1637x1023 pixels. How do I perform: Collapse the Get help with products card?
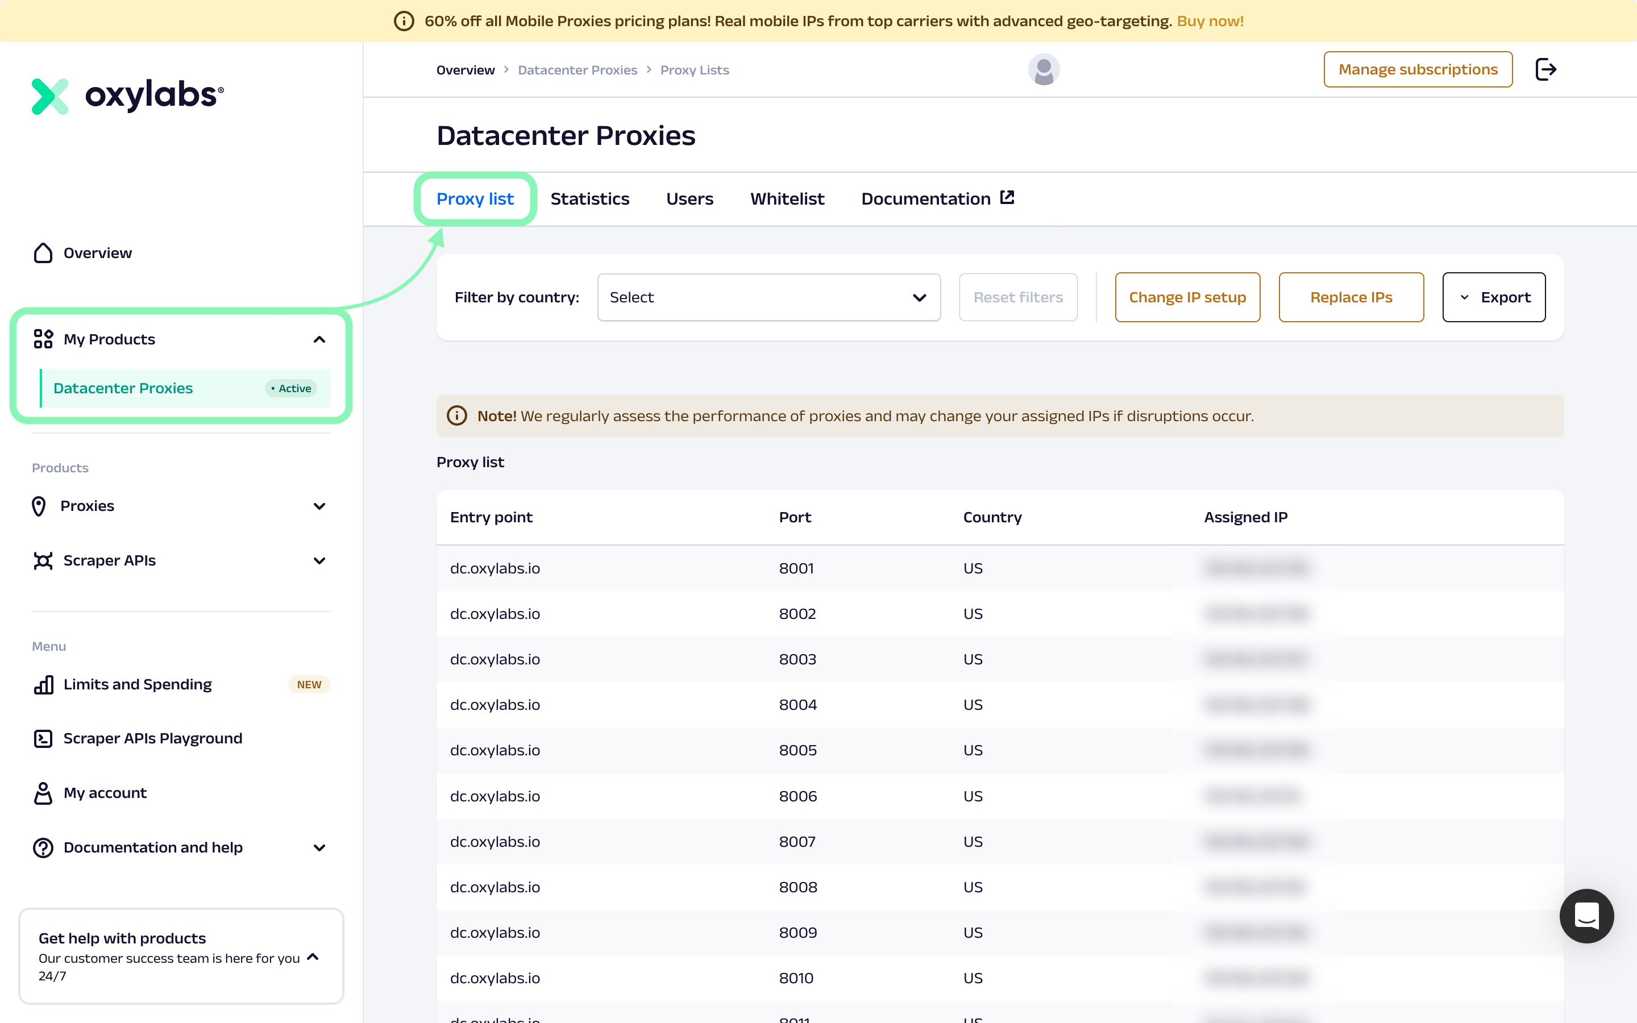[x=313, y=957]
